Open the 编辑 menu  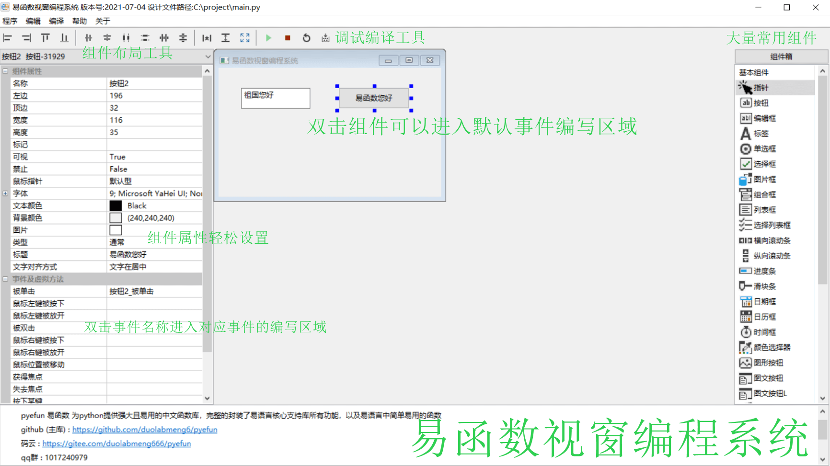click(33, 21)
